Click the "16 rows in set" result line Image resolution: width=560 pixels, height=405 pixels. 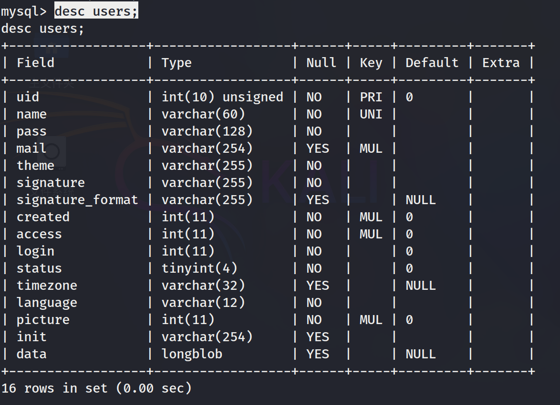pyautogui.click(x=96, y=388)
